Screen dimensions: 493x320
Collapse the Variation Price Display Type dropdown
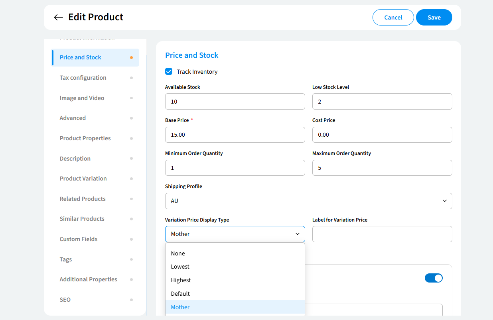(x=235, y=234)
